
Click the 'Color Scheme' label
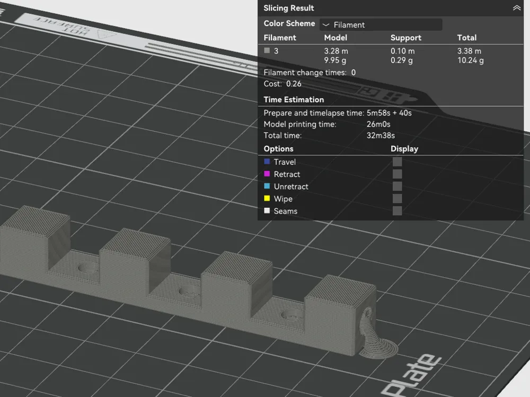tap(289, 24)
